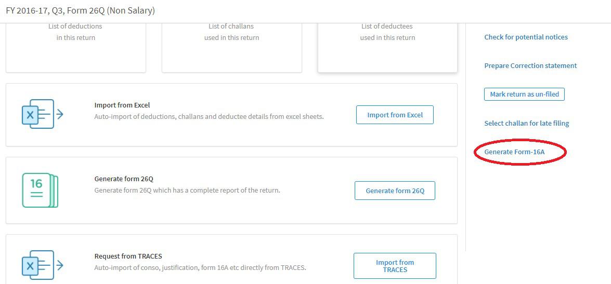The height and width of the screenshot is (284, 611).
Task: Click the Request from TRACES heading
Action: point(128,256)
